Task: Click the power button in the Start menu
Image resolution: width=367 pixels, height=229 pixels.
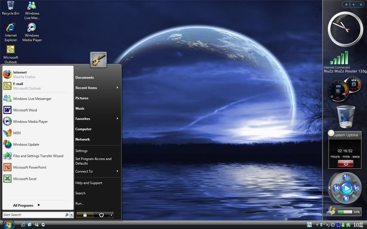Action: (101, 214)
